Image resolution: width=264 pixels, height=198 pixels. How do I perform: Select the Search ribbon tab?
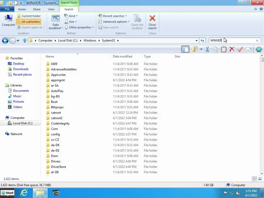coord(69,9)
